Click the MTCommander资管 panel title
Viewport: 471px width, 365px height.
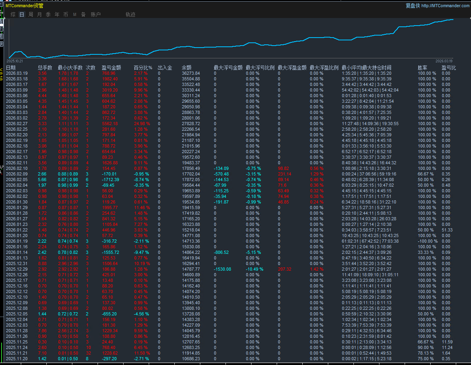pyautogui.click(x=24, y=6)
